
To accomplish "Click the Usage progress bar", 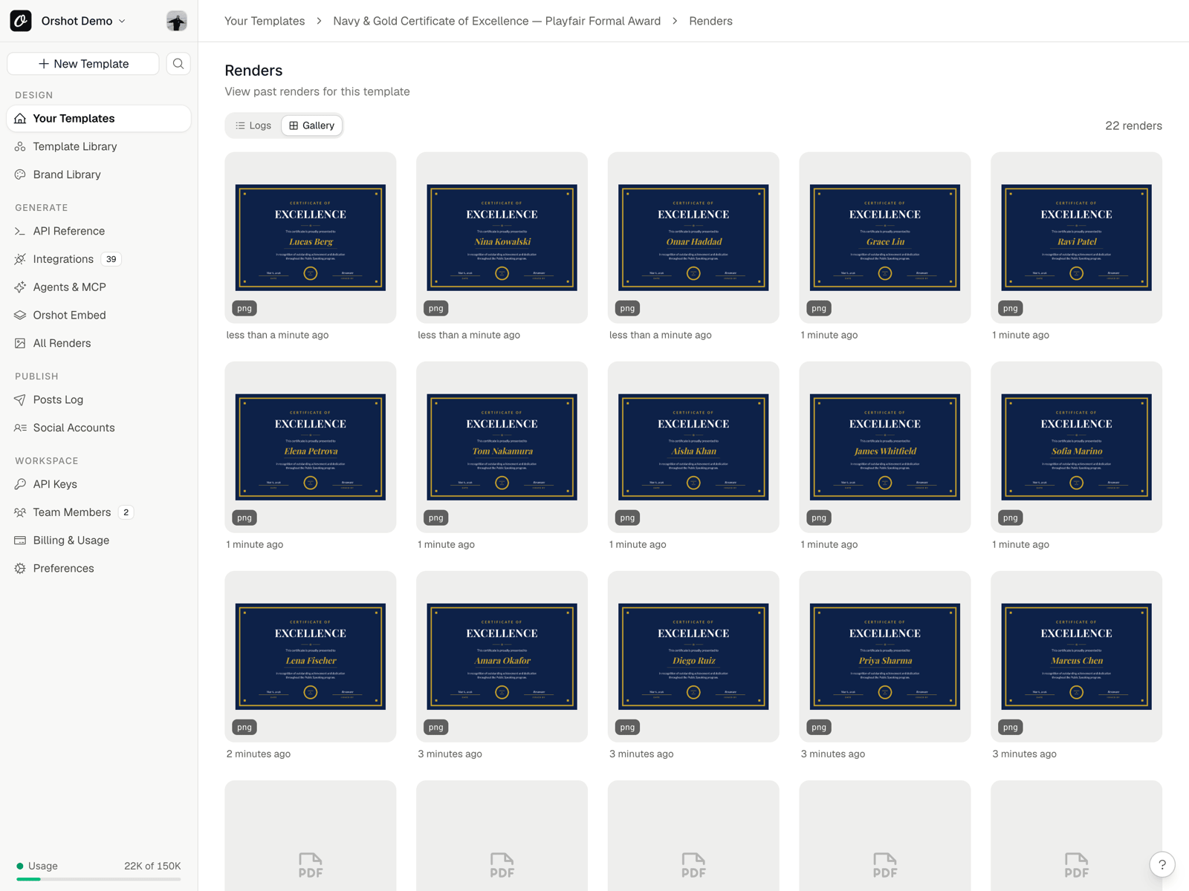I will (x=99, y=879).
